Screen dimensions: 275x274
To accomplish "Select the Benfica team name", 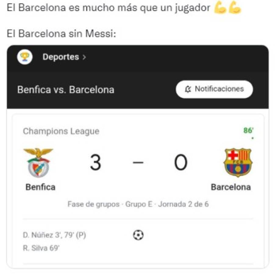I will [x=41, y=187].
